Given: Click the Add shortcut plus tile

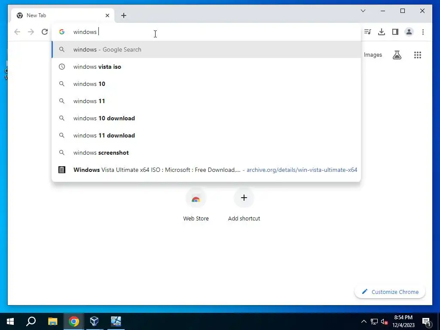Looking at the screenshot, I should [244, 205].
